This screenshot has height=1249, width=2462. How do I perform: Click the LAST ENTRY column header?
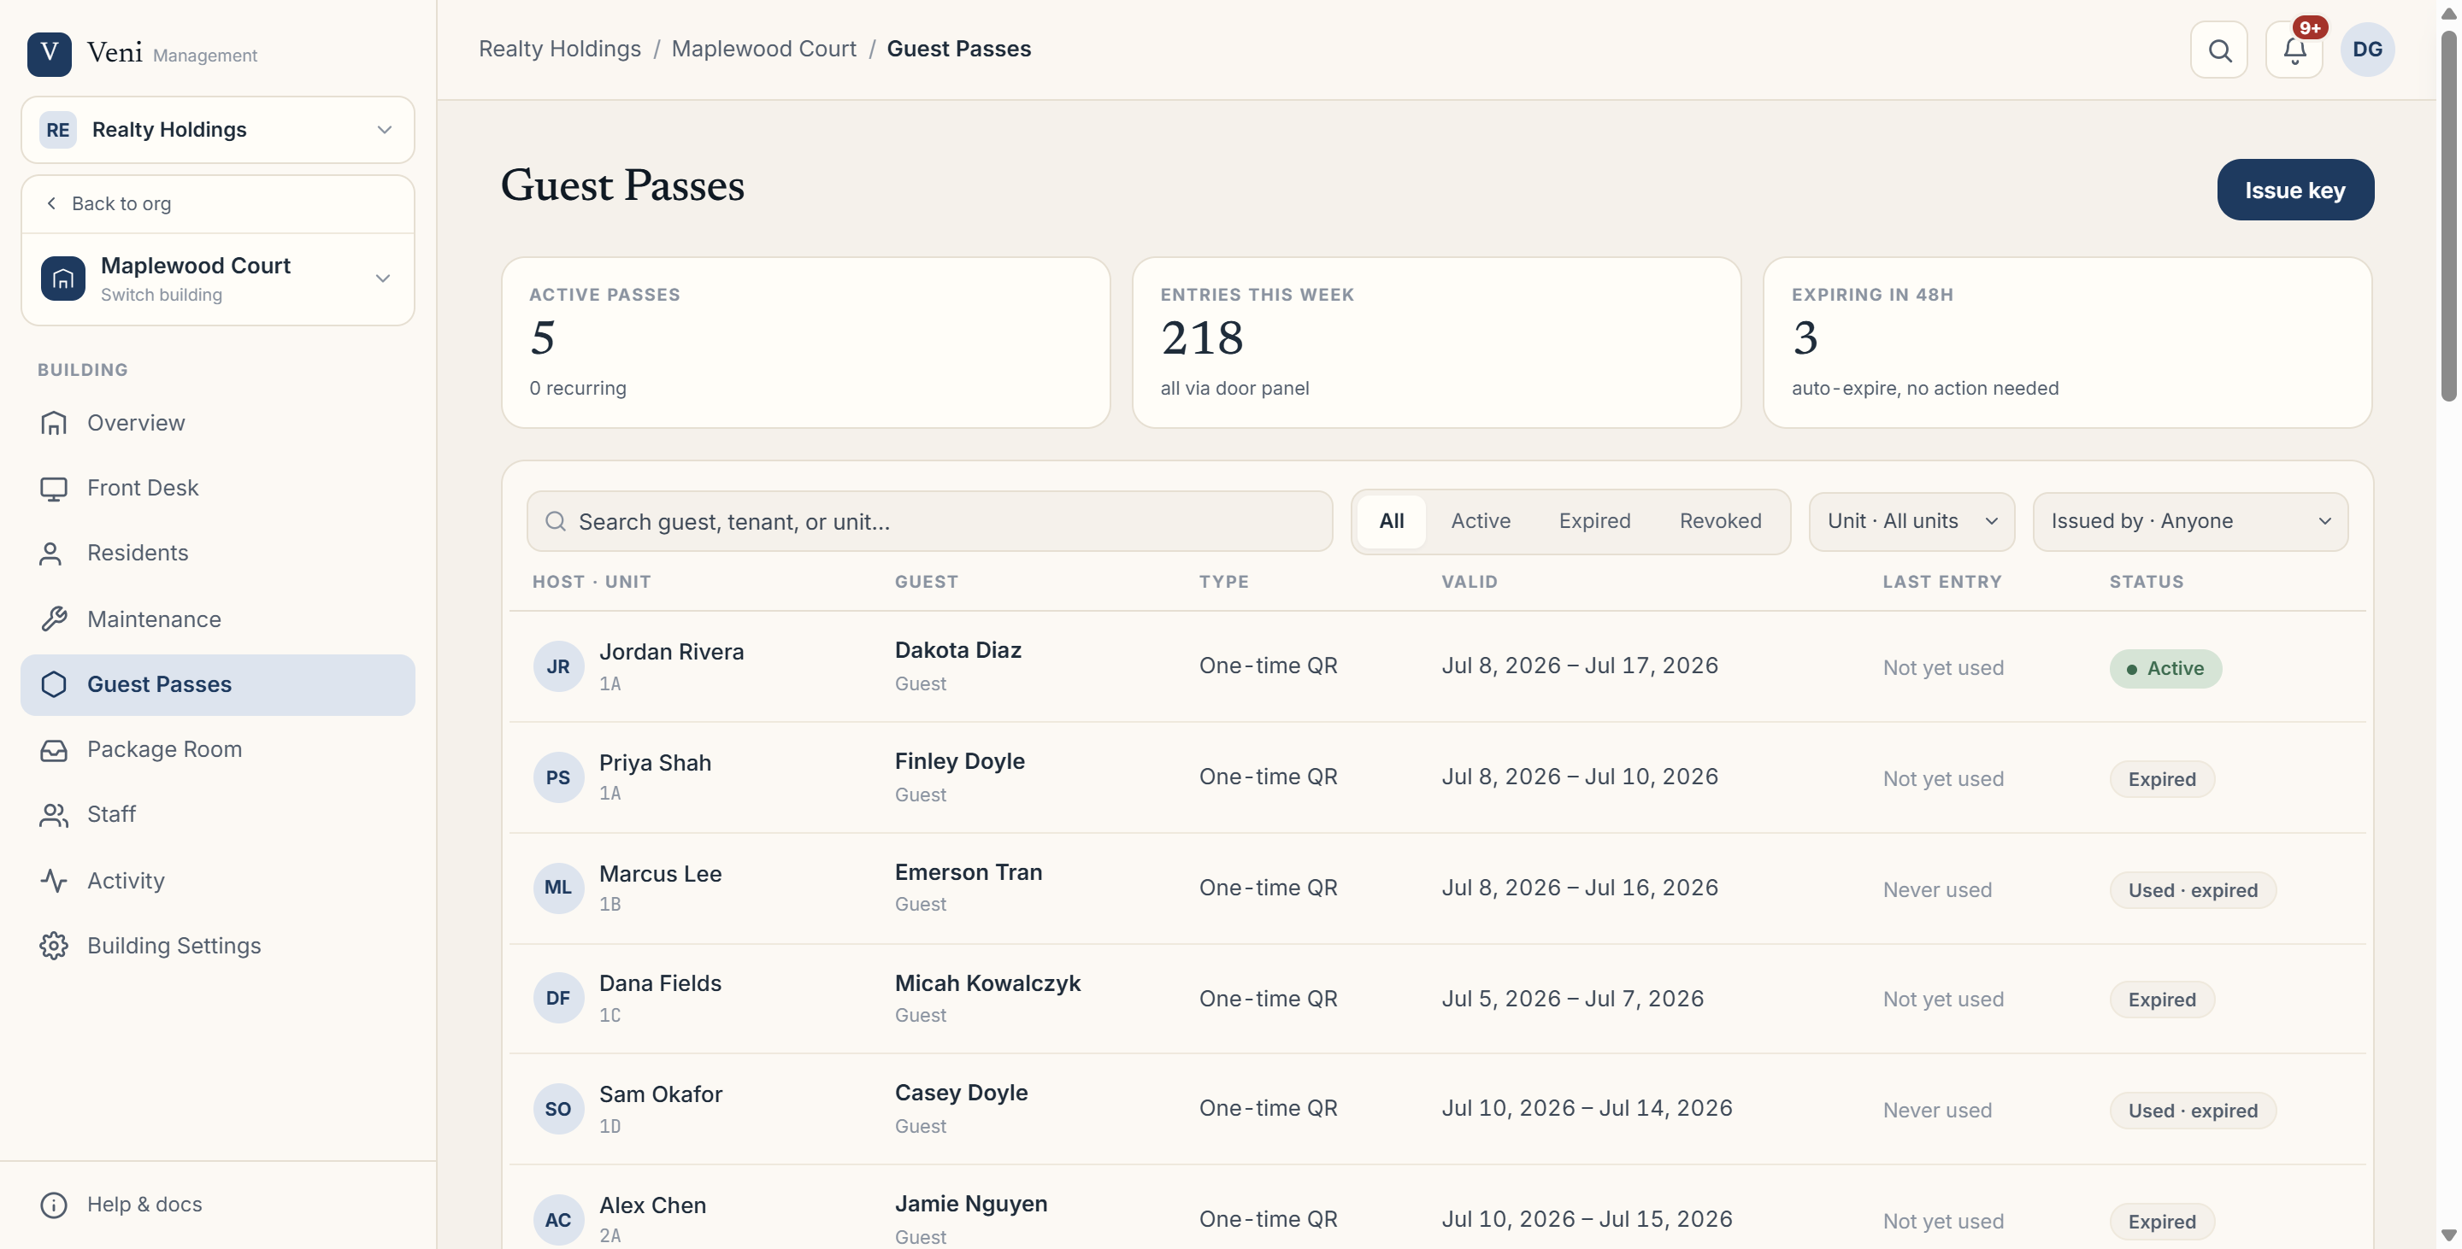[1942, 582]
